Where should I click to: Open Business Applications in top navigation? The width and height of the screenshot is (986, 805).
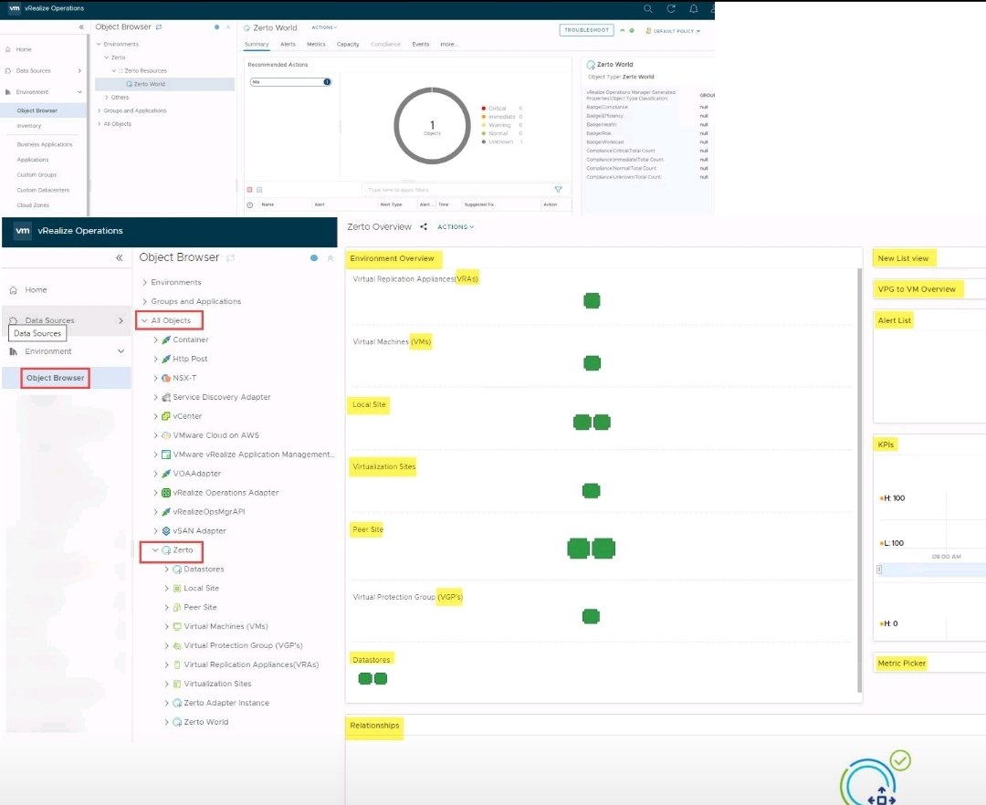45,144
